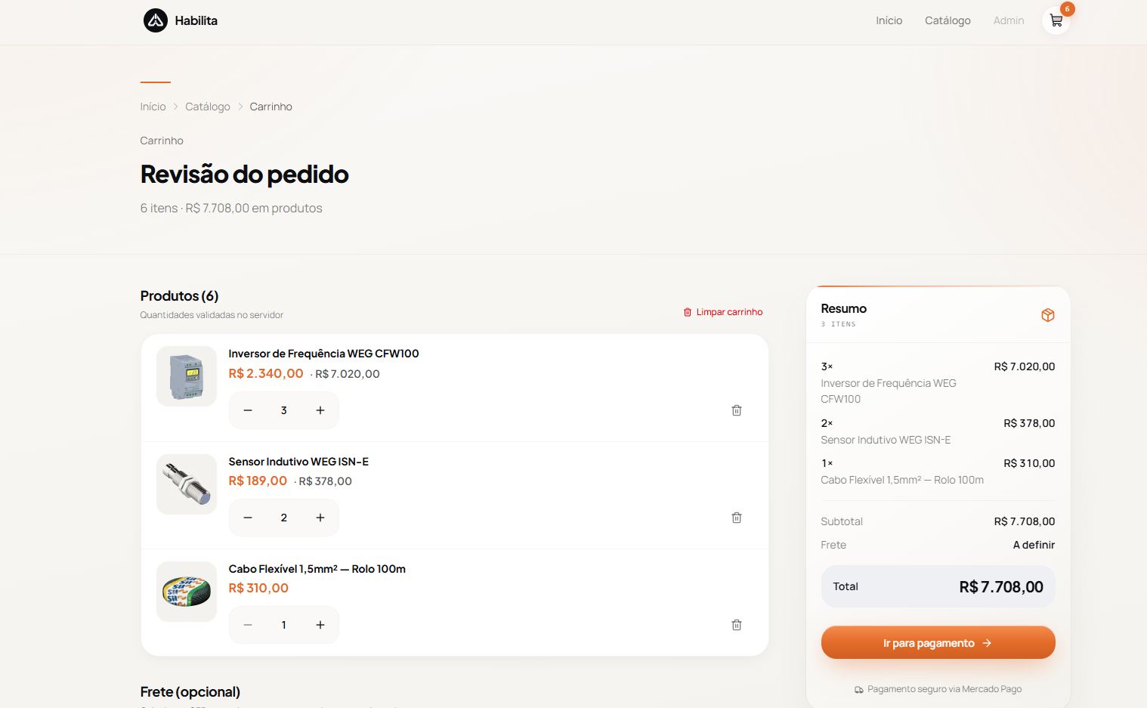Open Catálogo in top navigation
The image size is (1147, 708).
(x=948, y=20)
